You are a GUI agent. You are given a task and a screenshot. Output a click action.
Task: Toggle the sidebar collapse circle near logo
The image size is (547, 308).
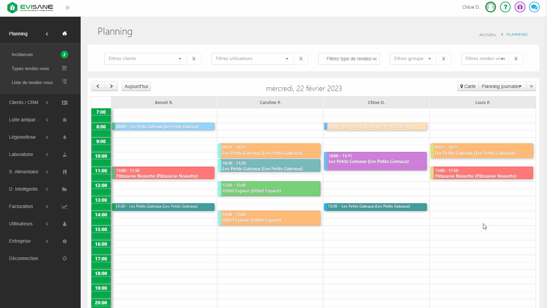click(x=68, y=8)
